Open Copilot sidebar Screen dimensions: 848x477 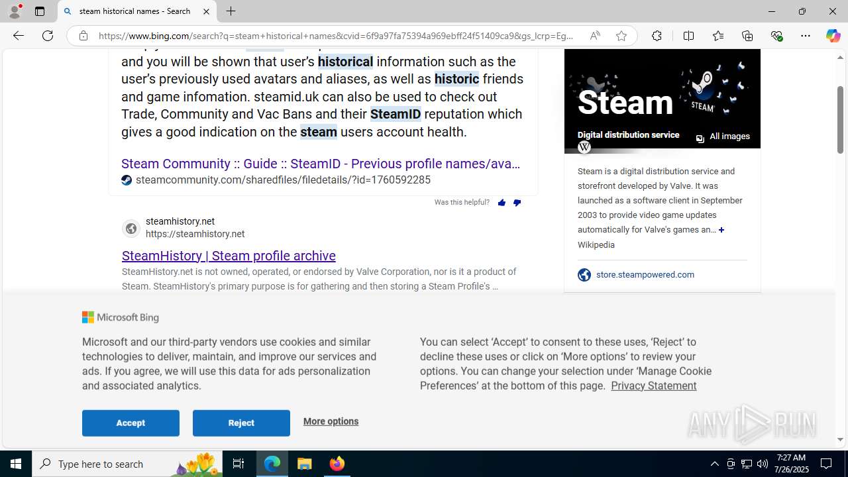click(x=833, y=36)
